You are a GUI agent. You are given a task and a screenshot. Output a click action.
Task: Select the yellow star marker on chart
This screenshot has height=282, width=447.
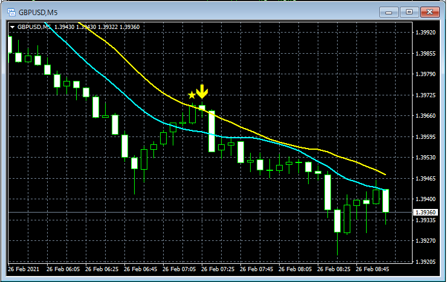(192, 95)
